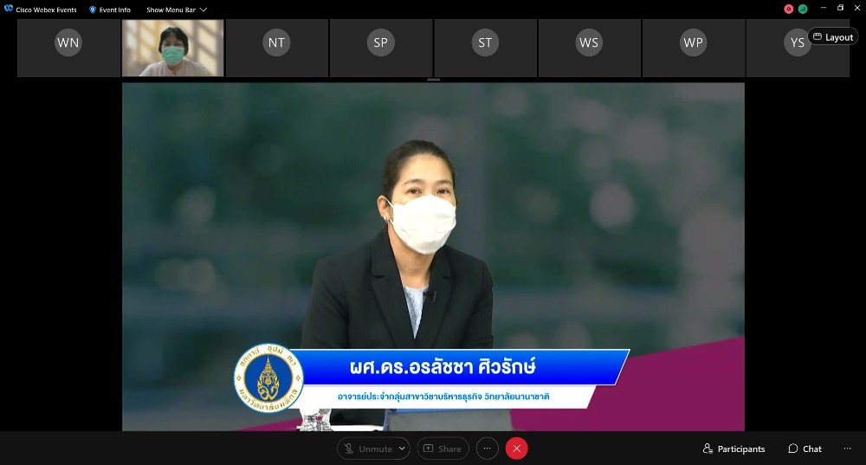Open the audio options arrow beside Unmute
Image resolution: width=866 pixels, height=465 pixels.
[402, 449]
